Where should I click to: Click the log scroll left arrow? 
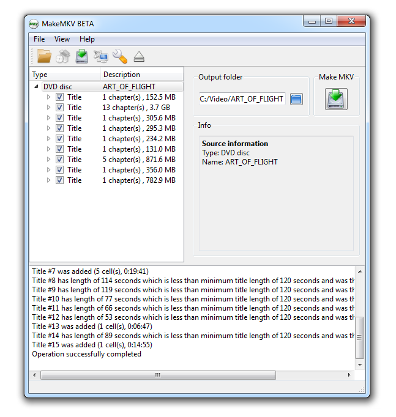point(34,375)
